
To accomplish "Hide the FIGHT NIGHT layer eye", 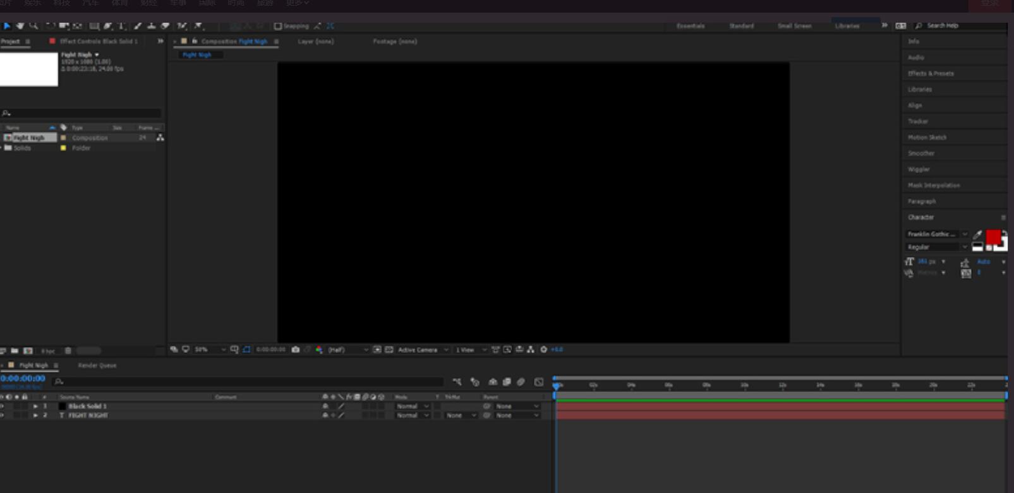I will 2,415.
